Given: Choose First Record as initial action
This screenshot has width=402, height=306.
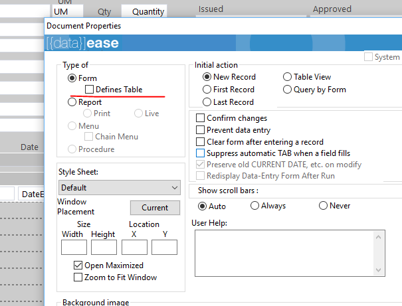Looking at the screenshot, I should pyautogui.click(x=207, y=90).
